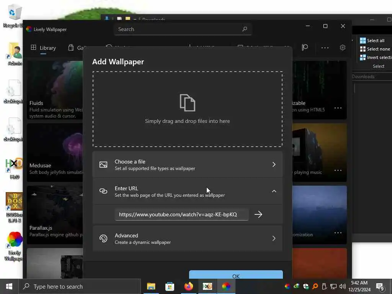Image resolution: width=392 pixels, height=294 pixels.
Task: Select the Medusae wallpaper thumbnail
Action: tap(55, 152)
